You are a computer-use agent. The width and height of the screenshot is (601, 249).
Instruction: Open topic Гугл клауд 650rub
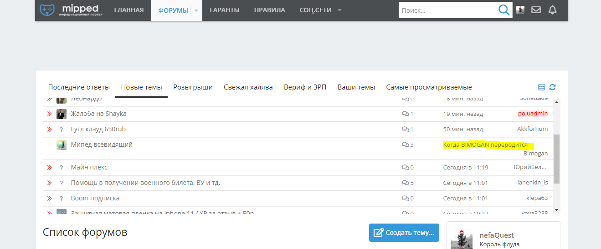click(98, 129)
